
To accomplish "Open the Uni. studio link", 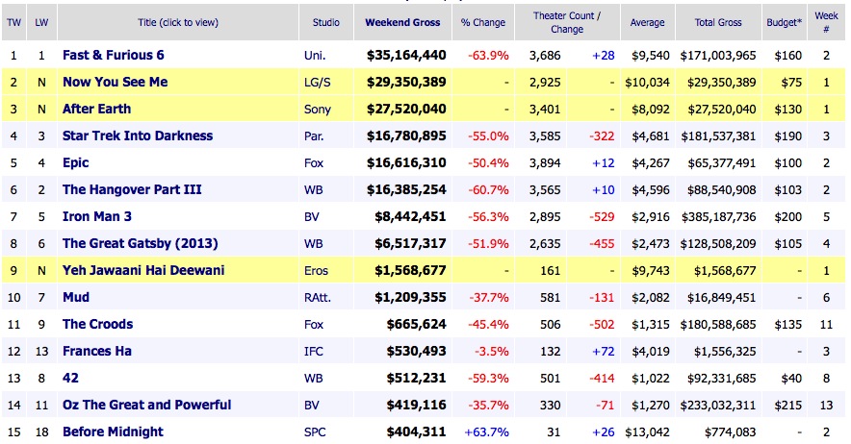I will (x=315, y=56).
